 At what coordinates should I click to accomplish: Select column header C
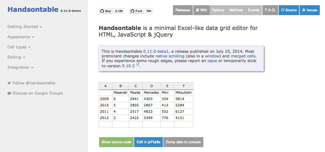[x=136, y=86]
